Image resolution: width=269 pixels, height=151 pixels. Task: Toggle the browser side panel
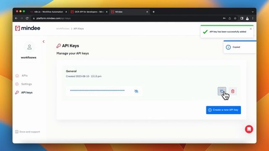(242, 18)
